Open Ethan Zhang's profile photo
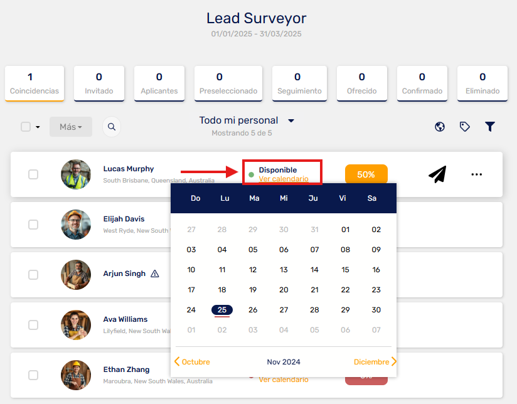517x404 pixels. coord(76,375)
